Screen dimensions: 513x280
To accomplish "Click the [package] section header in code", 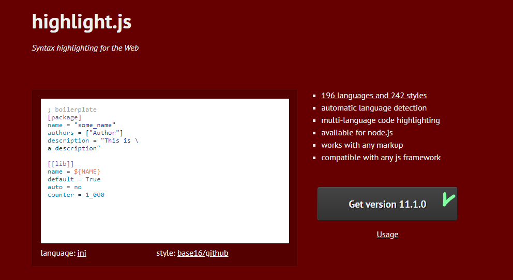I will tap(65, 117).
